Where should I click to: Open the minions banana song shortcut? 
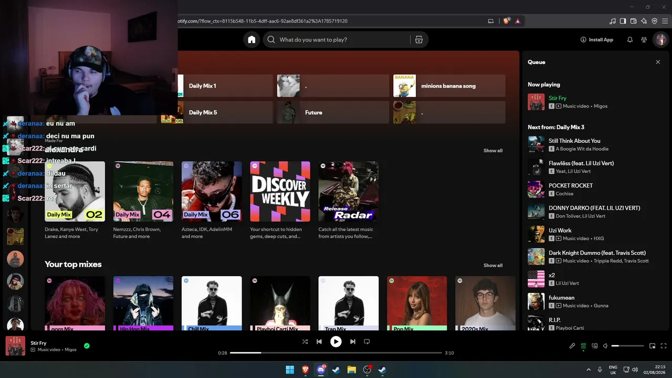[x=449, y=86]
